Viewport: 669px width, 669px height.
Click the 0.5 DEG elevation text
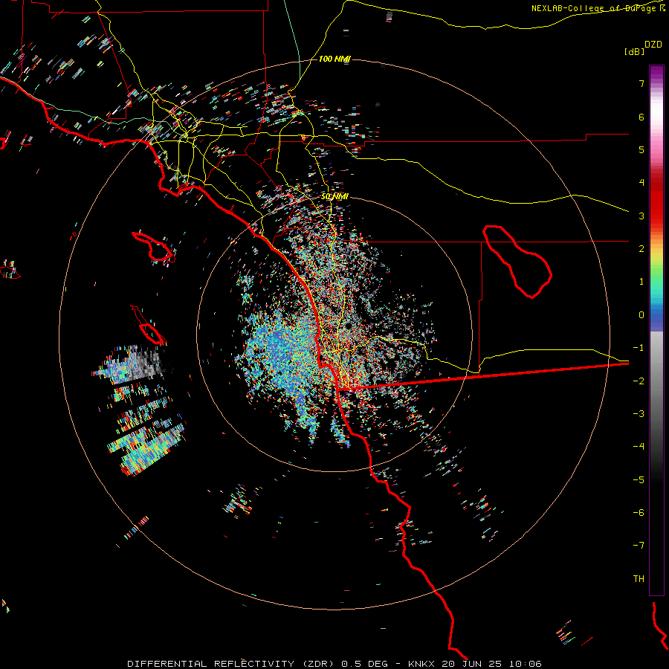click(365, 664)
